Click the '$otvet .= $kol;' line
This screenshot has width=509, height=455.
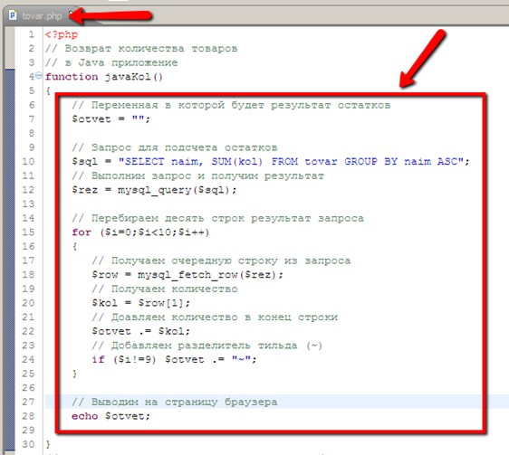[x=140, y=331]
